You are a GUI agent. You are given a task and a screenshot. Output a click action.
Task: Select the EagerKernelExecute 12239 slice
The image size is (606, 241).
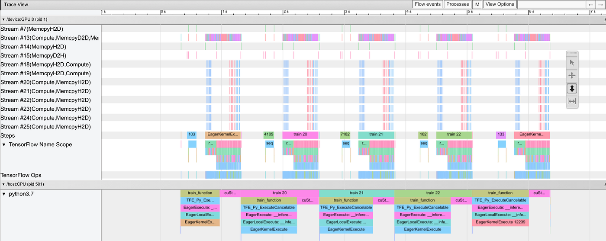pyautogui.click(x=500, y=222)
